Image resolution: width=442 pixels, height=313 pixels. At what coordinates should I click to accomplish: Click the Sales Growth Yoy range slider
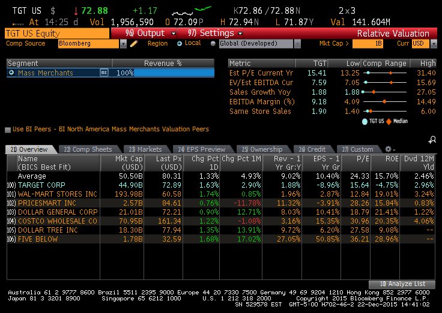coord(385,92)
